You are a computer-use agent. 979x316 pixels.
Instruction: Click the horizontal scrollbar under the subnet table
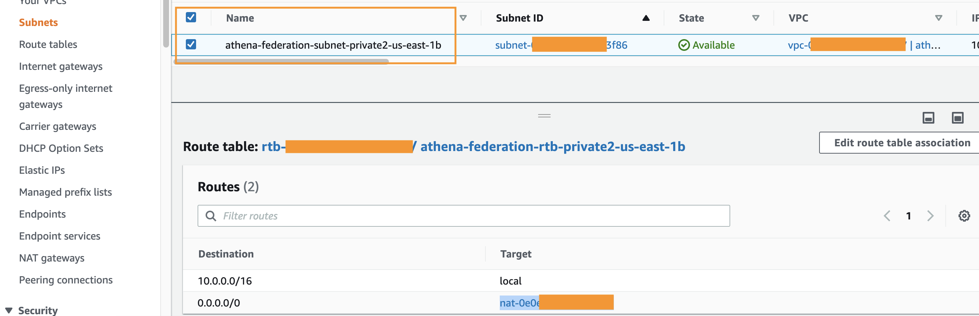coord(281,61)
